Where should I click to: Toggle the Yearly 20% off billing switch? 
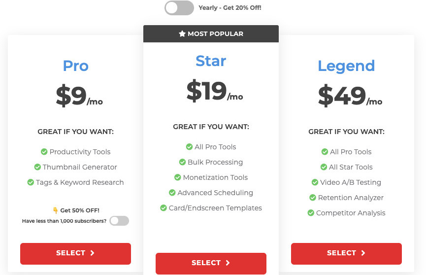(x=179, y=8)
